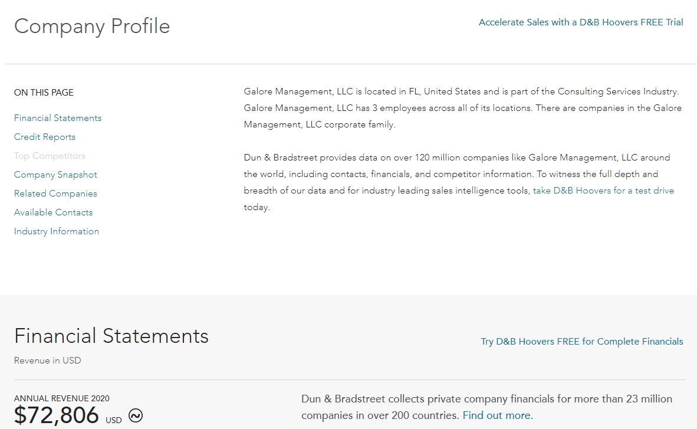The image size is (697, 429).
Task: Click the modelled revenue icon beside USD
Action: tap(136, 415)
